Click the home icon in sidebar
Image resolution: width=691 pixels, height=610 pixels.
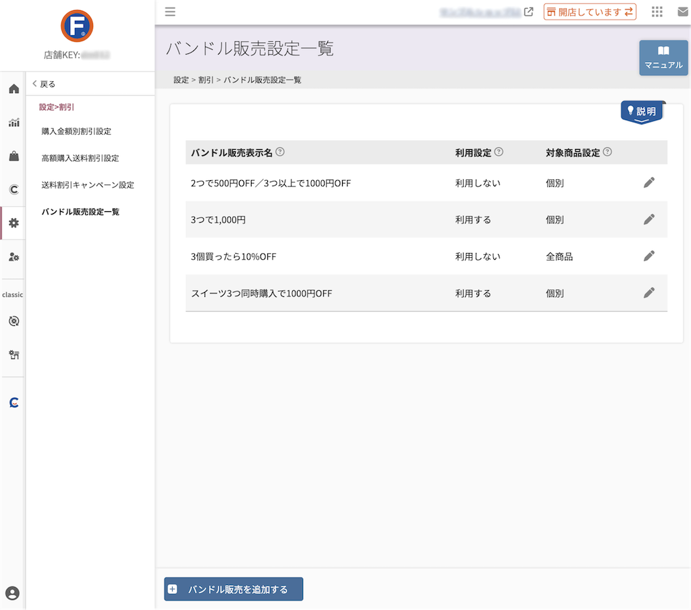[x=14, y=89]
